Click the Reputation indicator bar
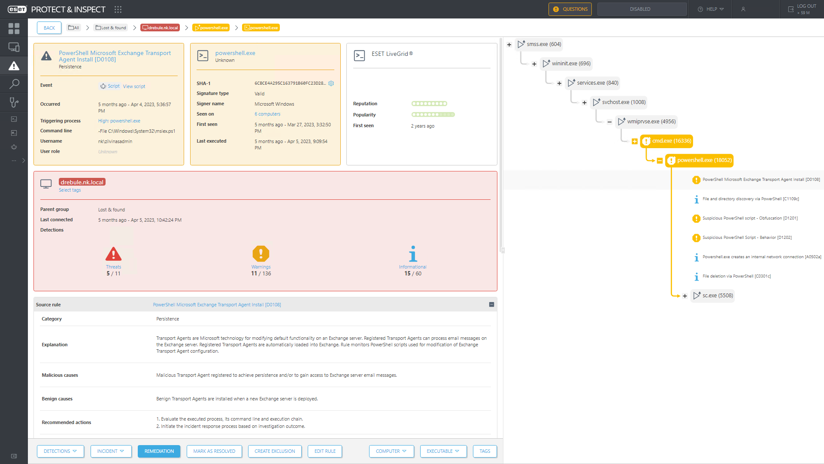 coord(429,104)
